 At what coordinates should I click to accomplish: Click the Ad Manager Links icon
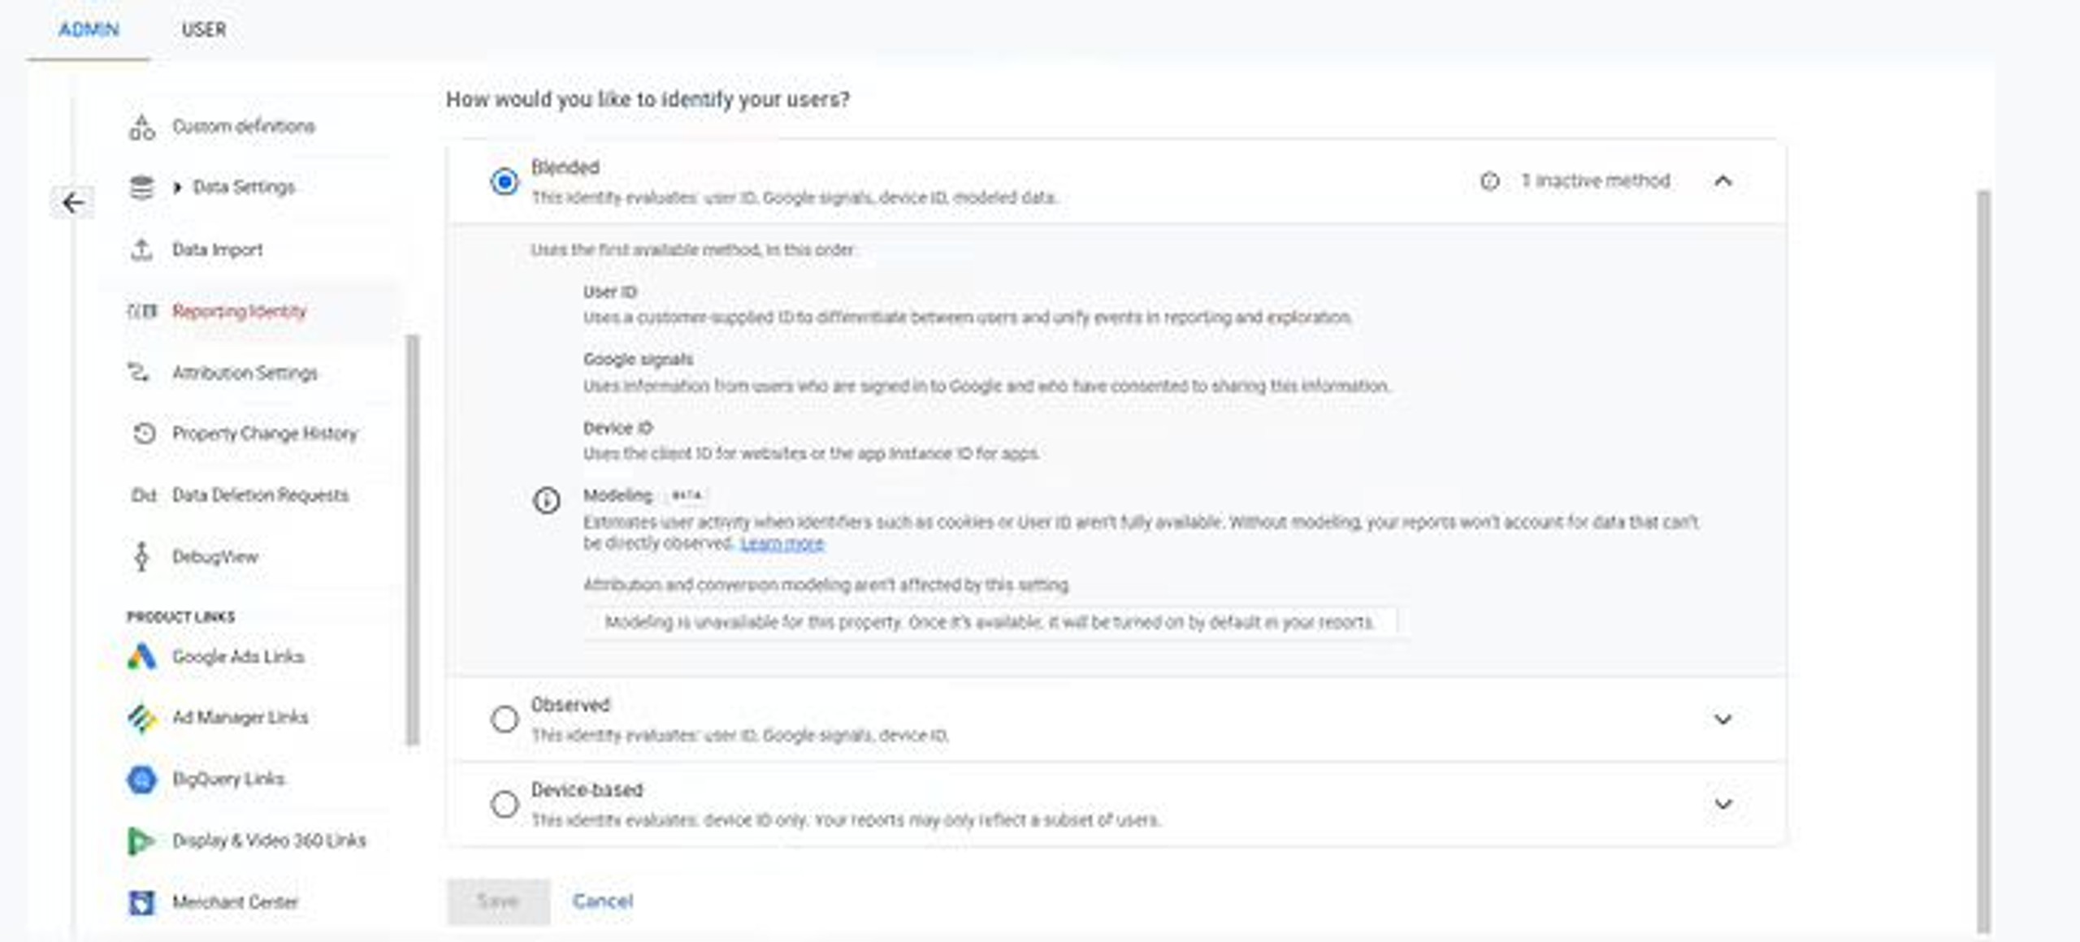[141, 717]
